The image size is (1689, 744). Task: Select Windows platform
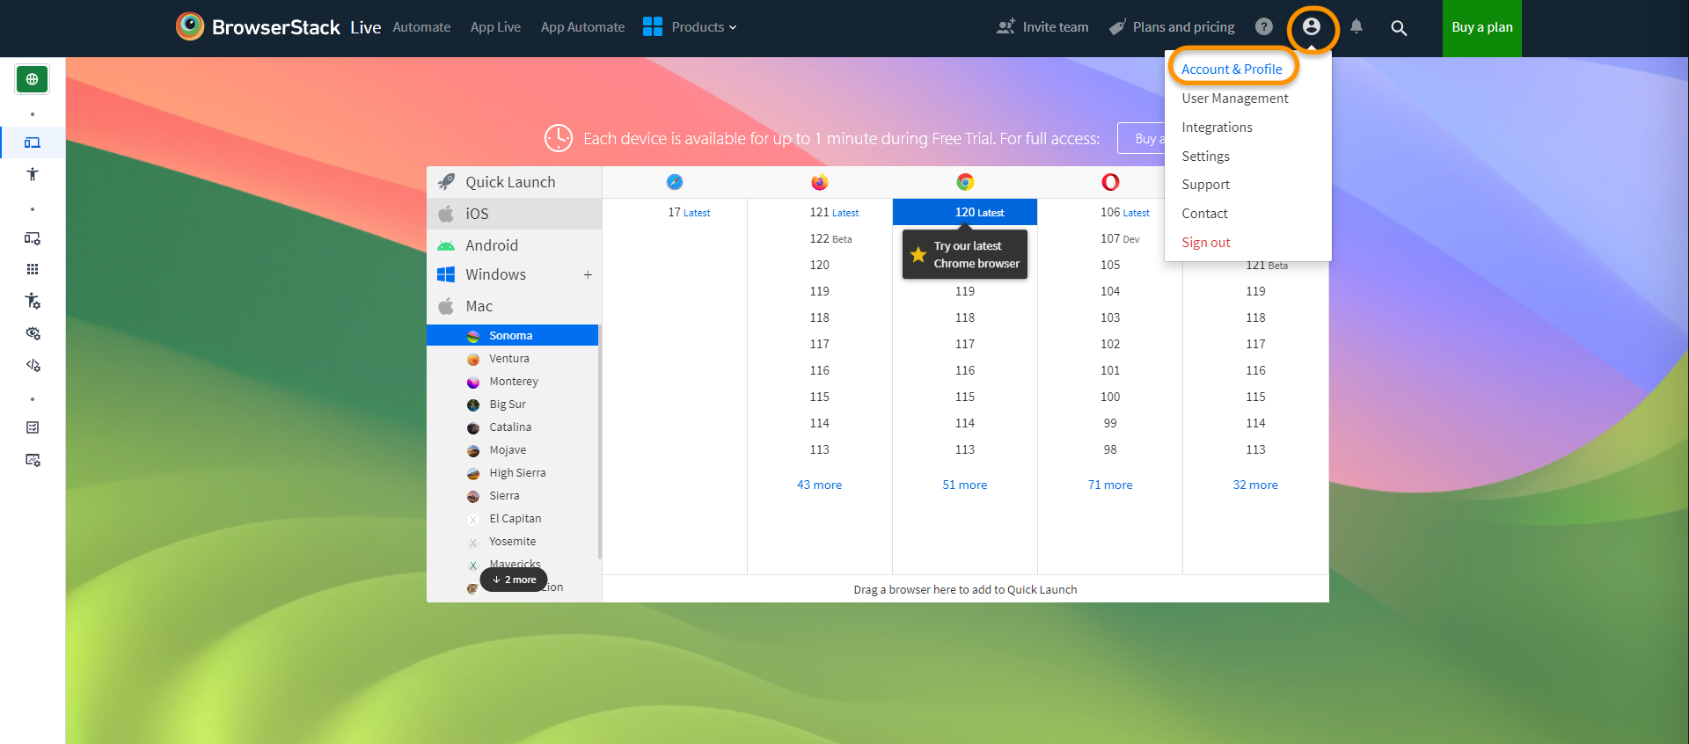coord(515,274)
